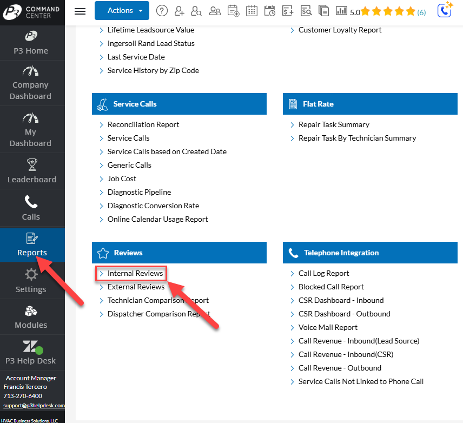The height and width of the screenshot is (423, 463).
Task: Open CSR Dashboard - Outbound
Action: [x=344, y=314]
